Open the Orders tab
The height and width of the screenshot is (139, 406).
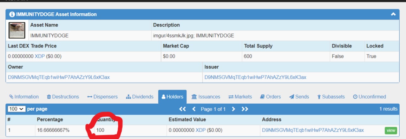point(270,97)
